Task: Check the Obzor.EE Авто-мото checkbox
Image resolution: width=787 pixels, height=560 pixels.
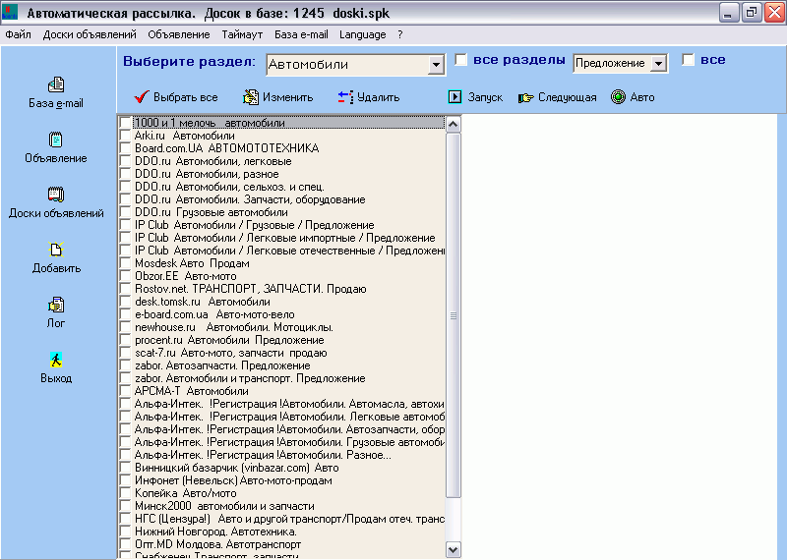Action: (x=125, y=276)
